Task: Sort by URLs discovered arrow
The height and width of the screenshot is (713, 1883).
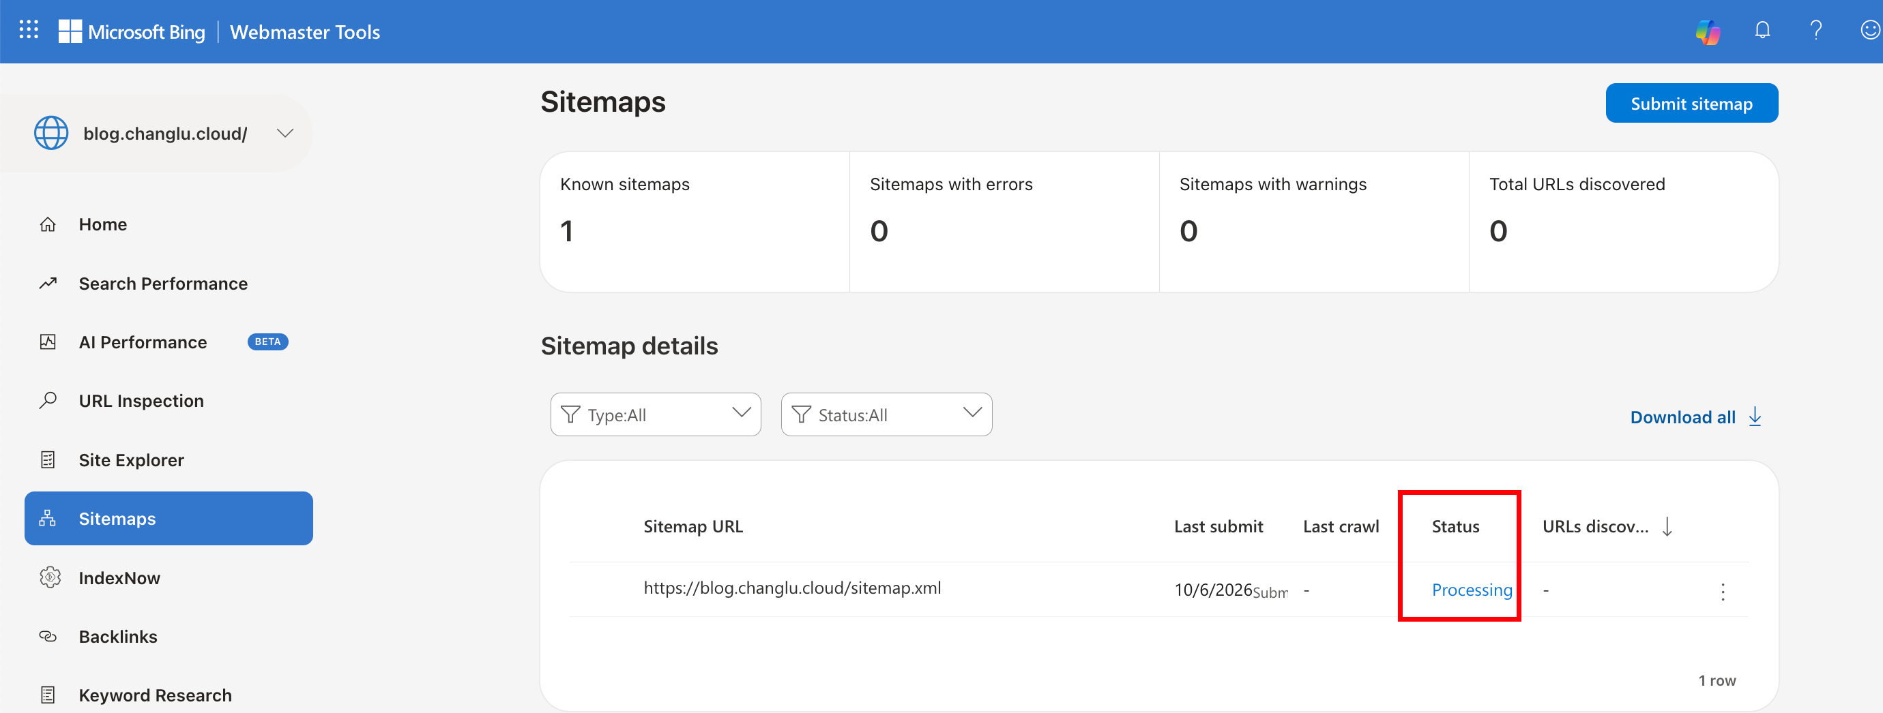Action: tap(1667, 526)
